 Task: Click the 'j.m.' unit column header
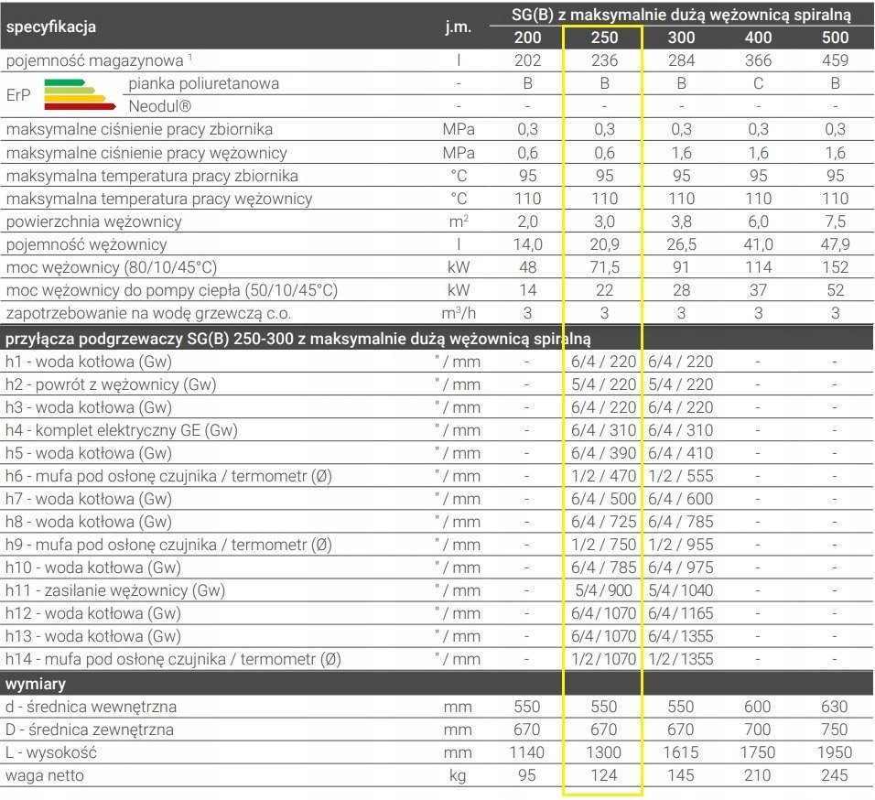tap(459, 27)
